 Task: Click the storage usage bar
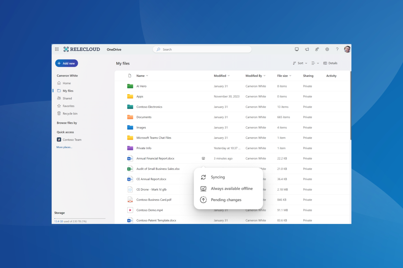80,219
